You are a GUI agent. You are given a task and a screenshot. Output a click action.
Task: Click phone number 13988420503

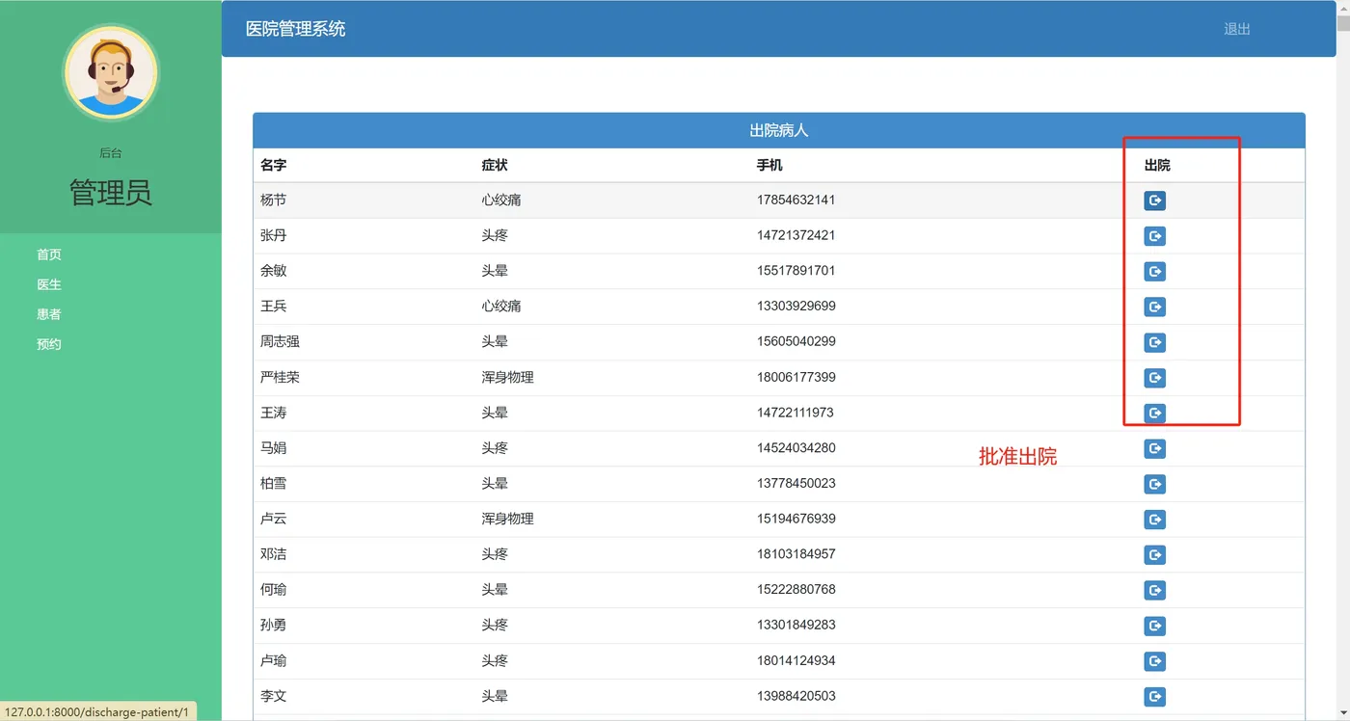point(796,696)
